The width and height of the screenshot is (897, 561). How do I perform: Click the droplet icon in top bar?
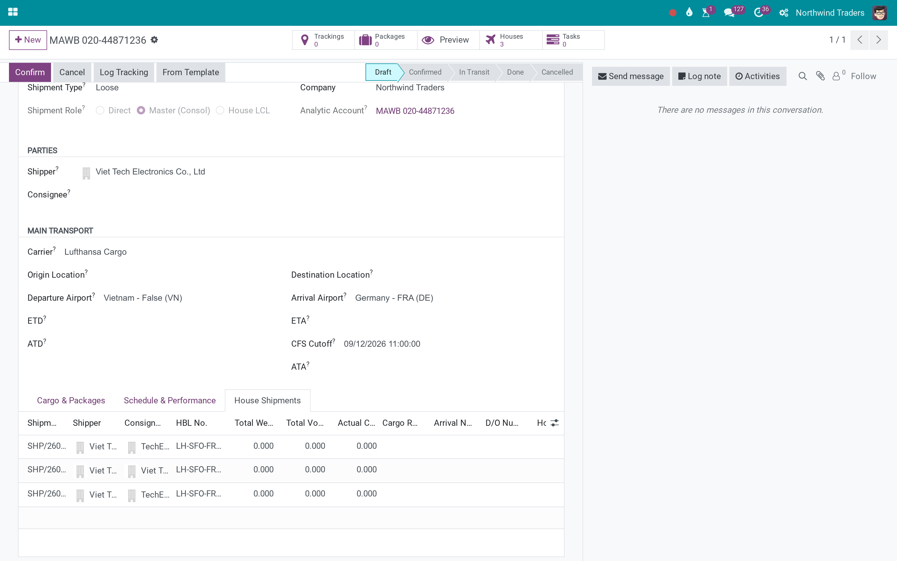689,12
